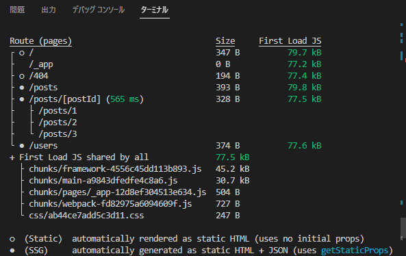The height and width of the screenshot is (256, 406).
Task: Click chunks/main-a9843dfedfe4c8a6.js file path
Action: pos(103,181)
